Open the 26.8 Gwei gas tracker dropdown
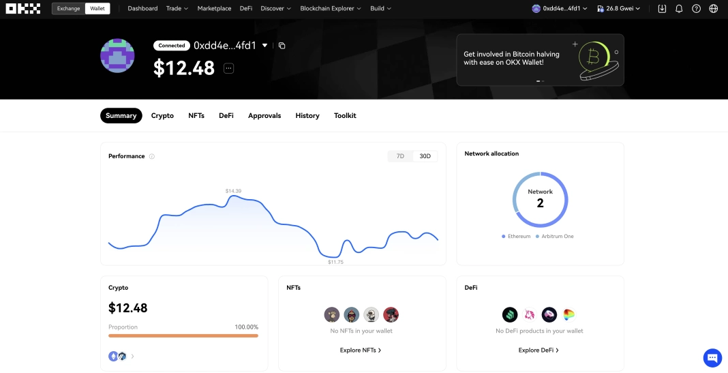Screen dimensions: 728x373 pyautogui.click(x=618, y=8)
